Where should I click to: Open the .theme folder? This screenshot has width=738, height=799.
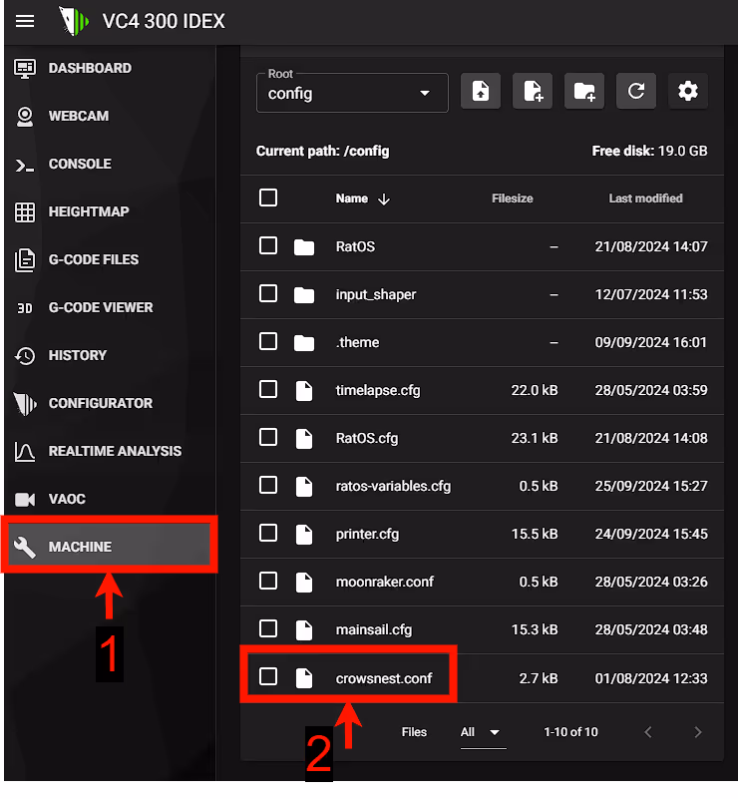pyautogui.click(x=357, y=342)
